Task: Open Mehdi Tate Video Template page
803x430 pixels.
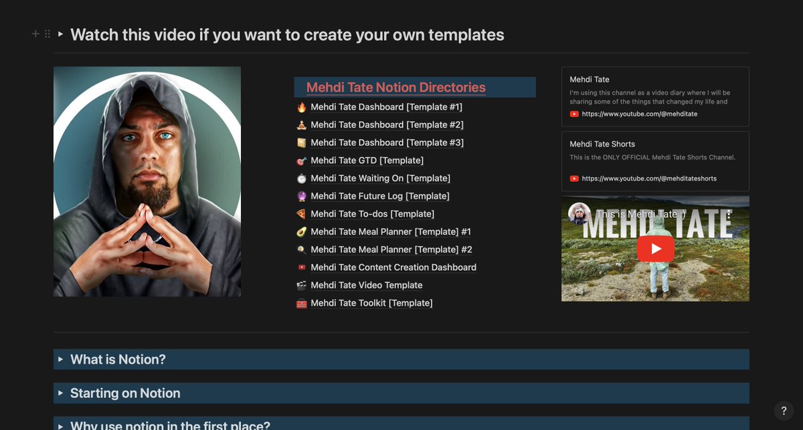Action: pyautogui.click(x=367, y=286)
